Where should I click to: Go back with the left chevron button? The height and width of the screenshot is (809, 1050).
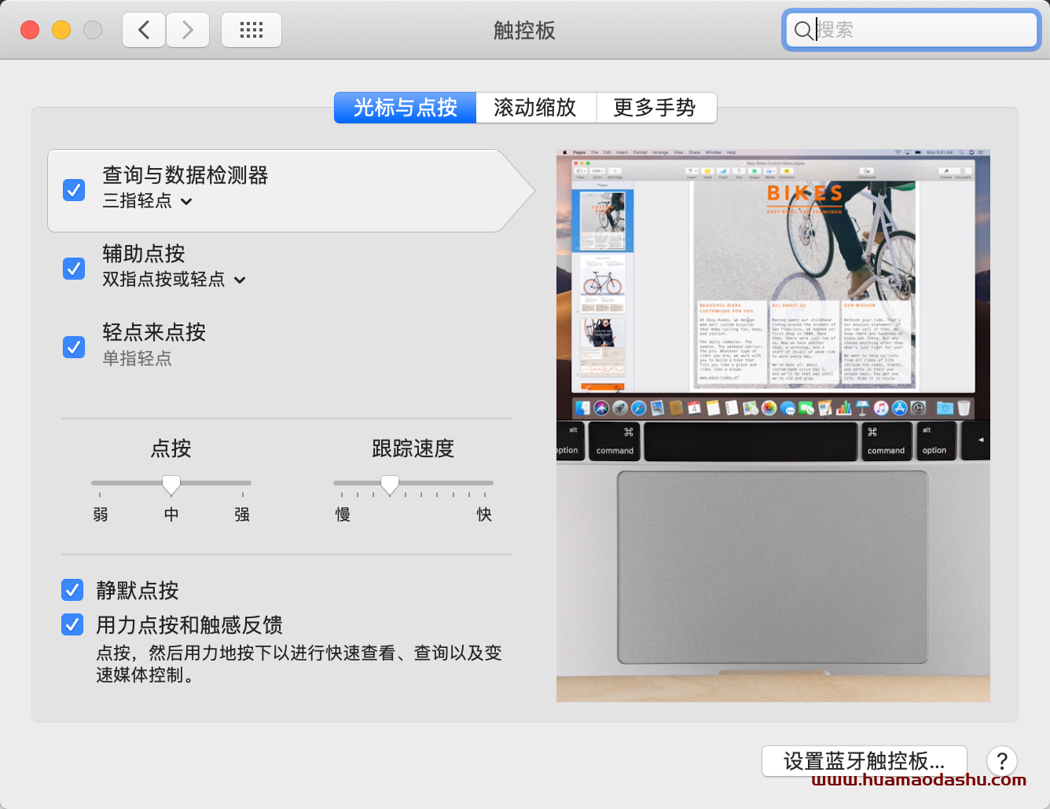pos(144,30)
